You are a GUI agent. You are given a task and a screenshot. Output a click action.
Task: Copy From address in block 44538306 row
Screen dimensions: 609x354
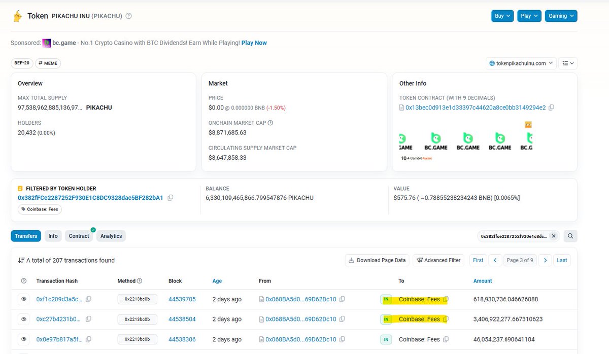coord(342,339)
